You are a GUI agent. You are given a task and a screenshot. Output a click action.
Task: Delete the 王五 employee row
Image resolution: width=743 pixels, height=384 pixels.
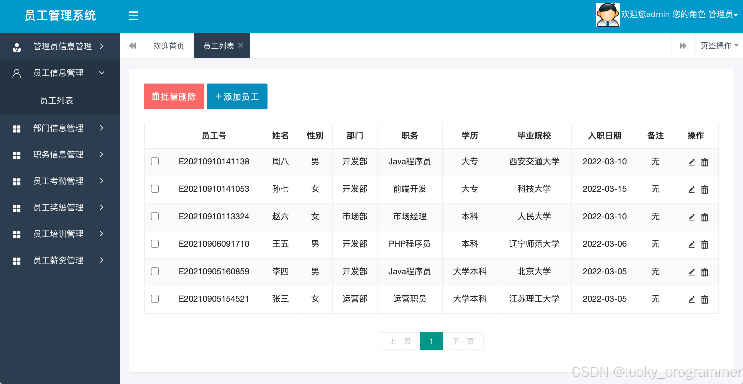point(705,245)
